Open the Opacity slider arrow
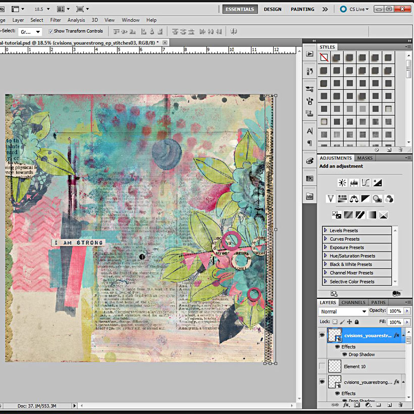Image resolution: width=414 pixels, height=414 pixels. coord(407,311)
